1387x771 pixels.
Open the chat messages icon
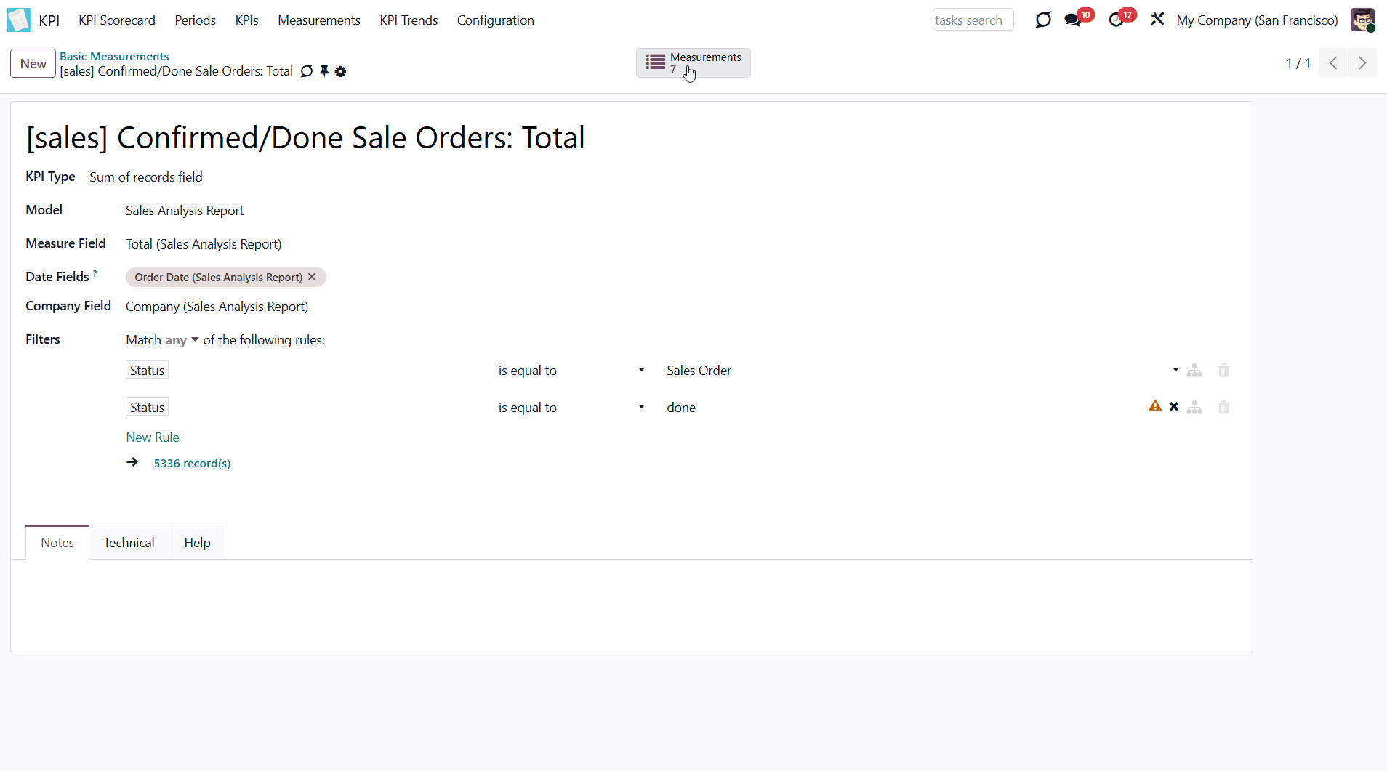[1072, 20]
